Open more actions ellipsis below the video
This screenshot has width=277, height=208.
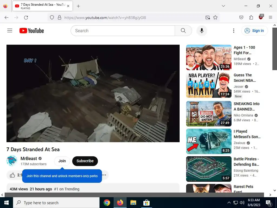pyautogui.click(x=104, y=175)
